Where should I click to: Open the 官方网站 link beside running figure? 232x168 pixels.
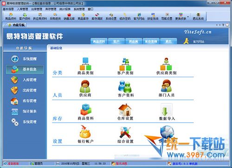point(199,42)
